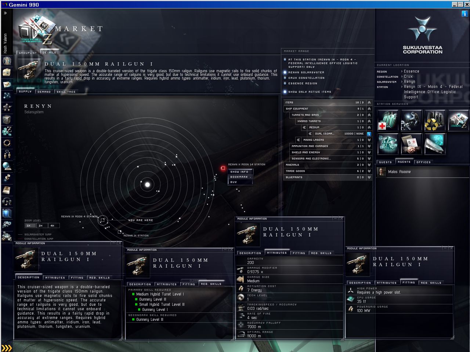
Task: Click the blue info icon at top right
Action: [x=464, y=14]
